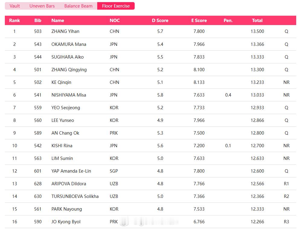Open NISHIYAMA Misa's entry
Screen dimensions: 298x229
point(69,95)
